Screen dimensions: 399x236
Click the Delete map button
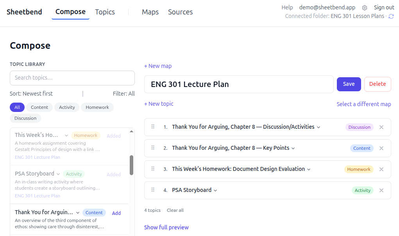tap(378, 84)
